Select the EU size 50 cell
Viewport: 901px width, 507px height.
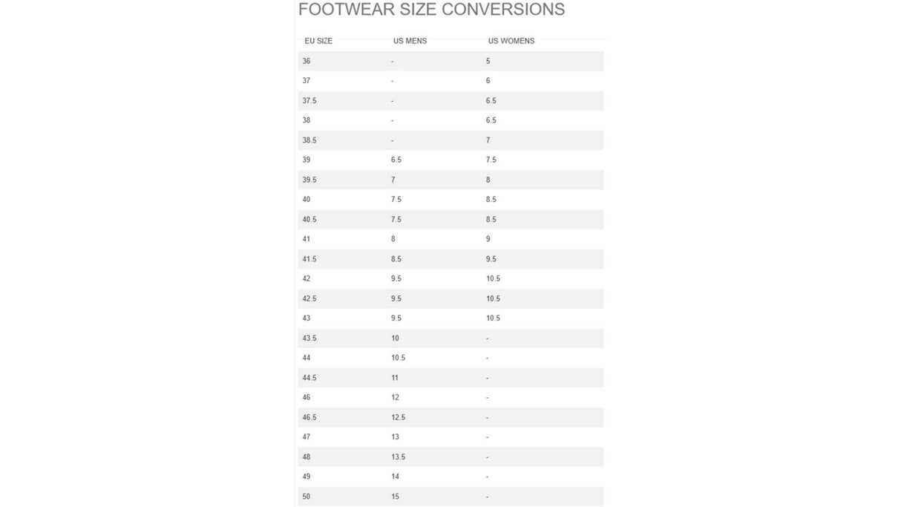tap(307, 497)
